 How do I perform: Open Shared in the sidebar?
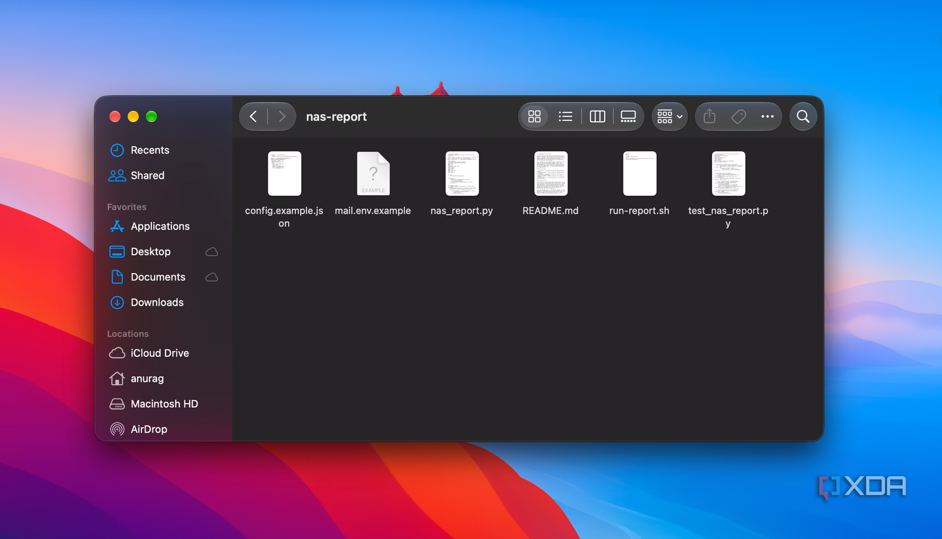147,175
